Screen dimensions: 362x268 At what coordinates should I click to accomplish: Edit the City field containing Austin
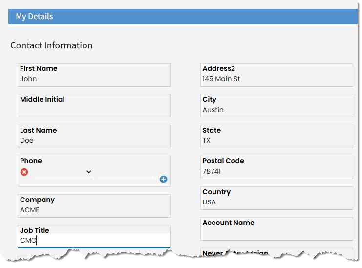click(x=277, y=106)
